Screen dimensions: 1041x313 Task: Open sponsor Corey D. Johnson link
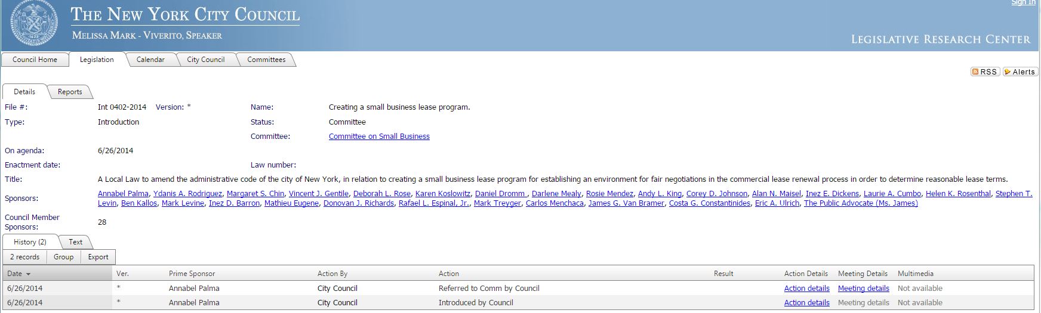(717, 194)
